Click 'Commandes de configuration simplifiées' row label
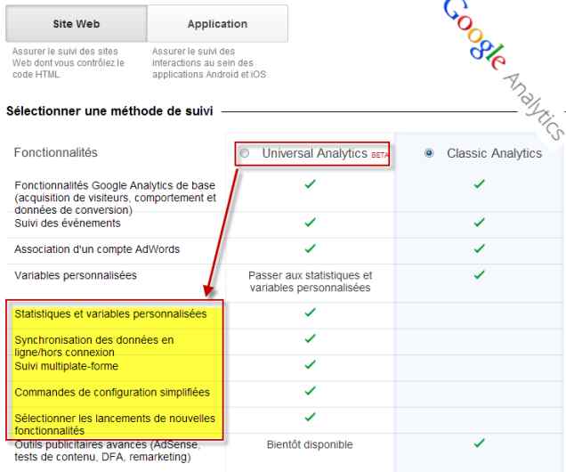Viewport: 566px width, 472px height. [x=112, y=392]
